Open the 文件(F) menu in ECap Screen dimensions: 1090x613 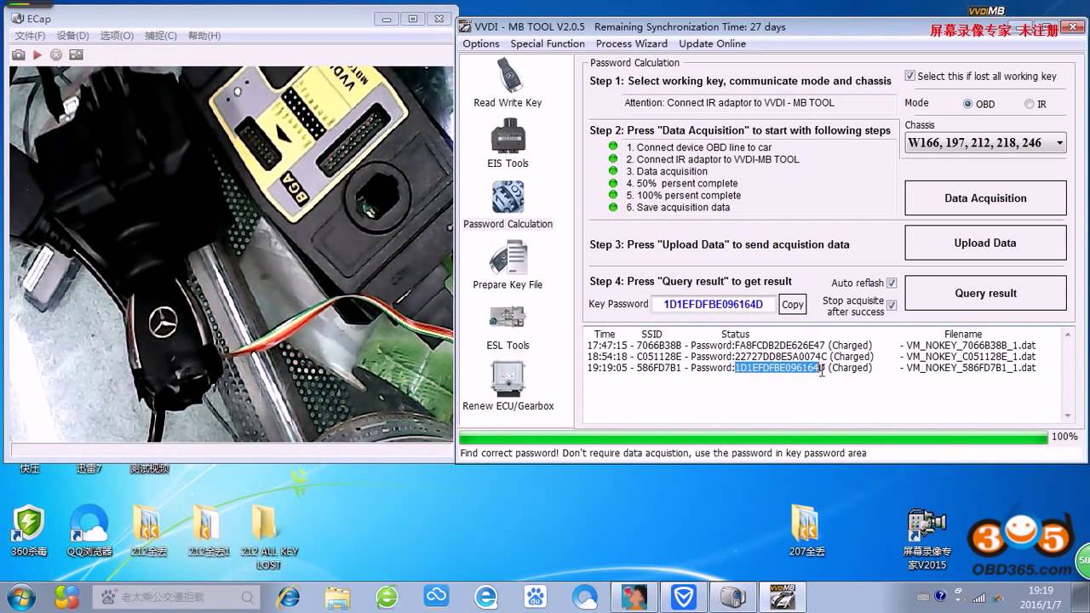click(x=30, y=36)
